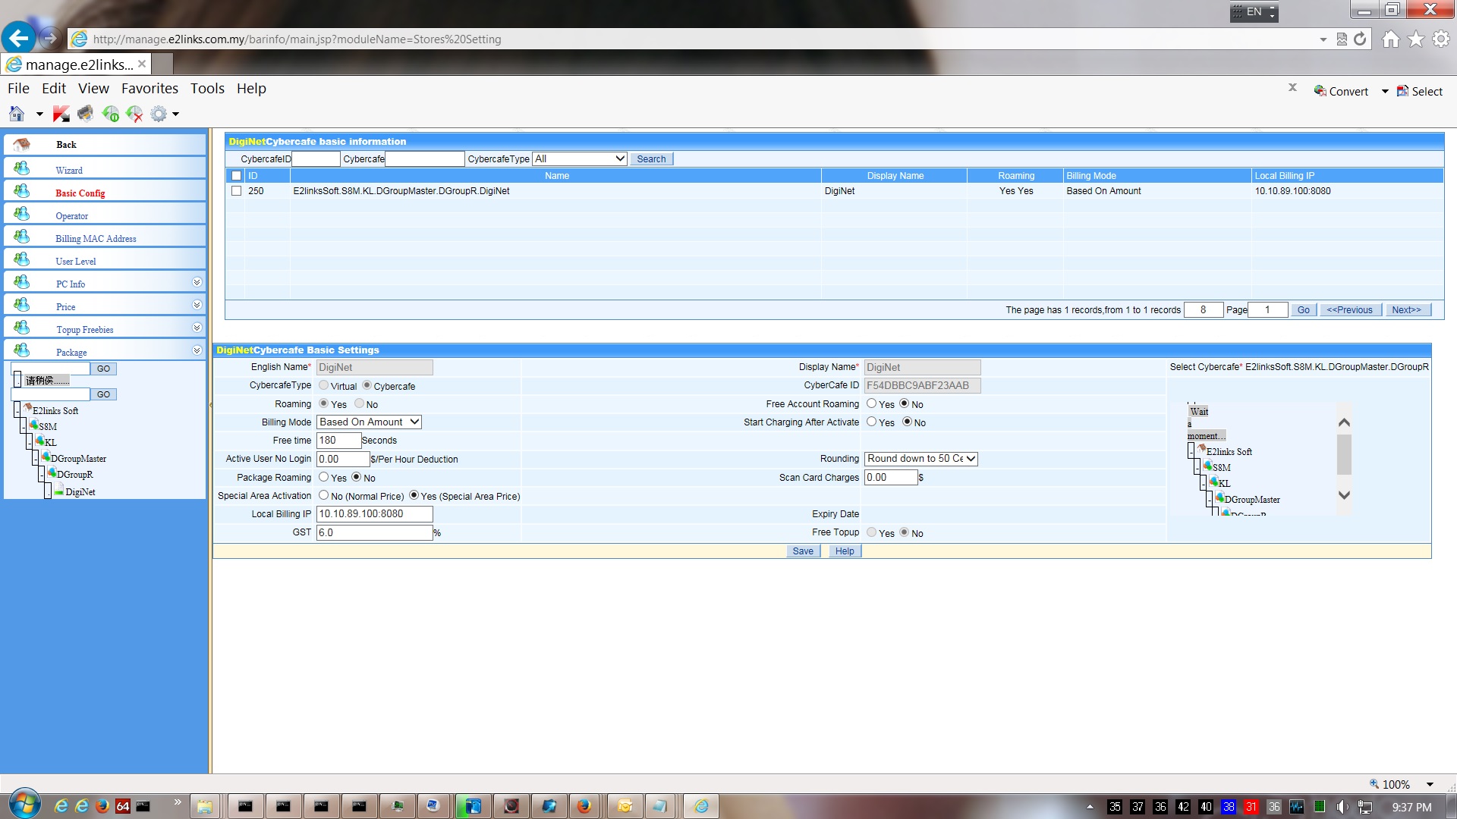Open the CybercafeType All dropdown
Screen dimensions: 1457x819
(580, 158)
